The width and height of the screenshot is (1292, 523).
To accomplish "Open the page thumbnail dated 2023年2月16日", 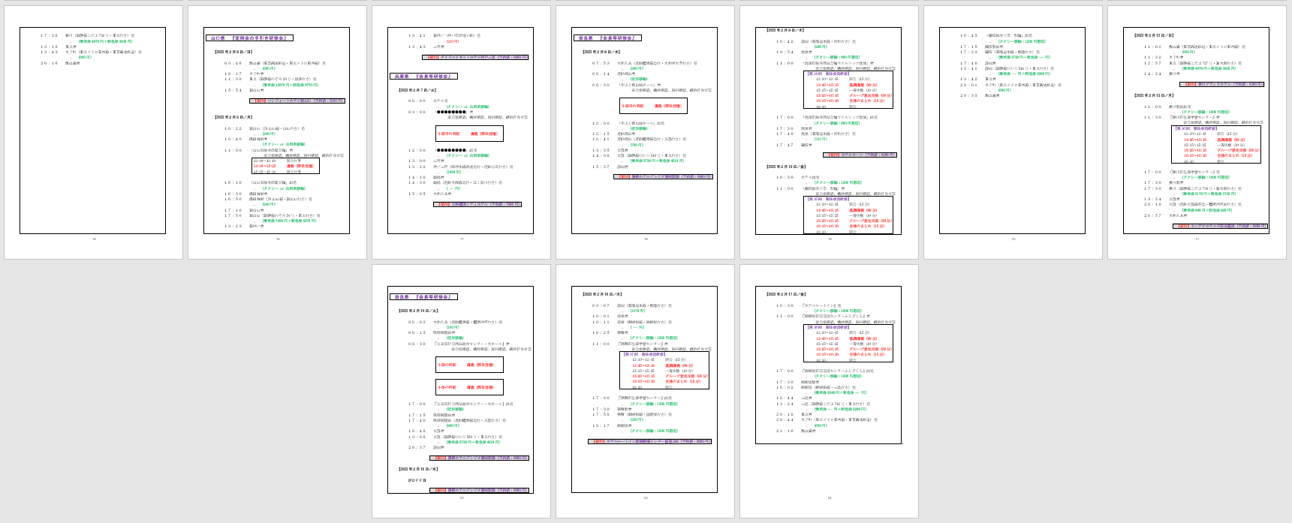I will pyautogui.click(x=645, y=391).
